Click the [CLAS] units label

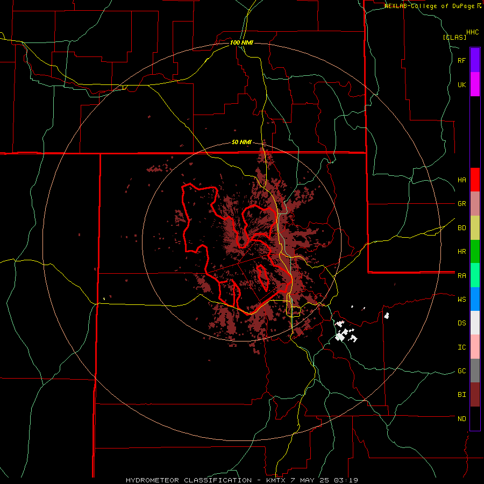[x=454, y=37]
